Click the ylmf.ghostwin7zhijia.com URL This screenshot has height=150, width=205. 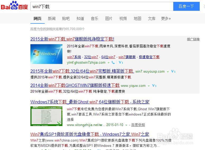click(86, 63)
